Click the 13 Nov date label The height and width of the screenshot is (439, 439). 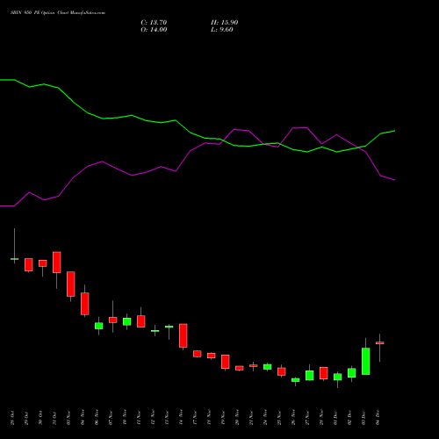coord(167,418)
